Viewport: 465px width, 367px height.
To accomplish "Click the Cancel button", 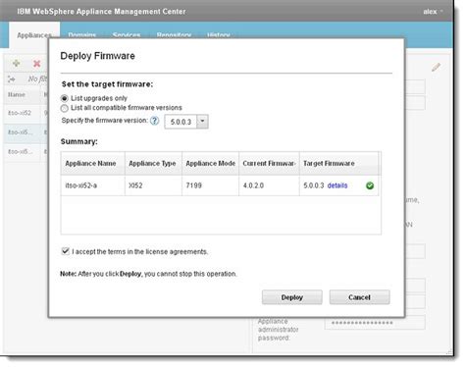I will pos(359,297).
